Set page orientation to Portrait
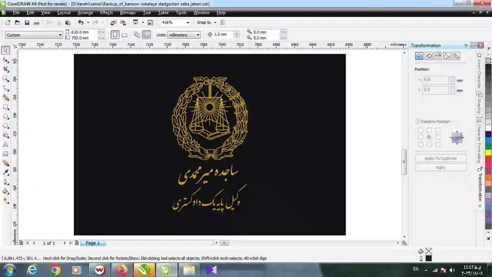The width and height of the screenshot is (492, 277). 115,35
